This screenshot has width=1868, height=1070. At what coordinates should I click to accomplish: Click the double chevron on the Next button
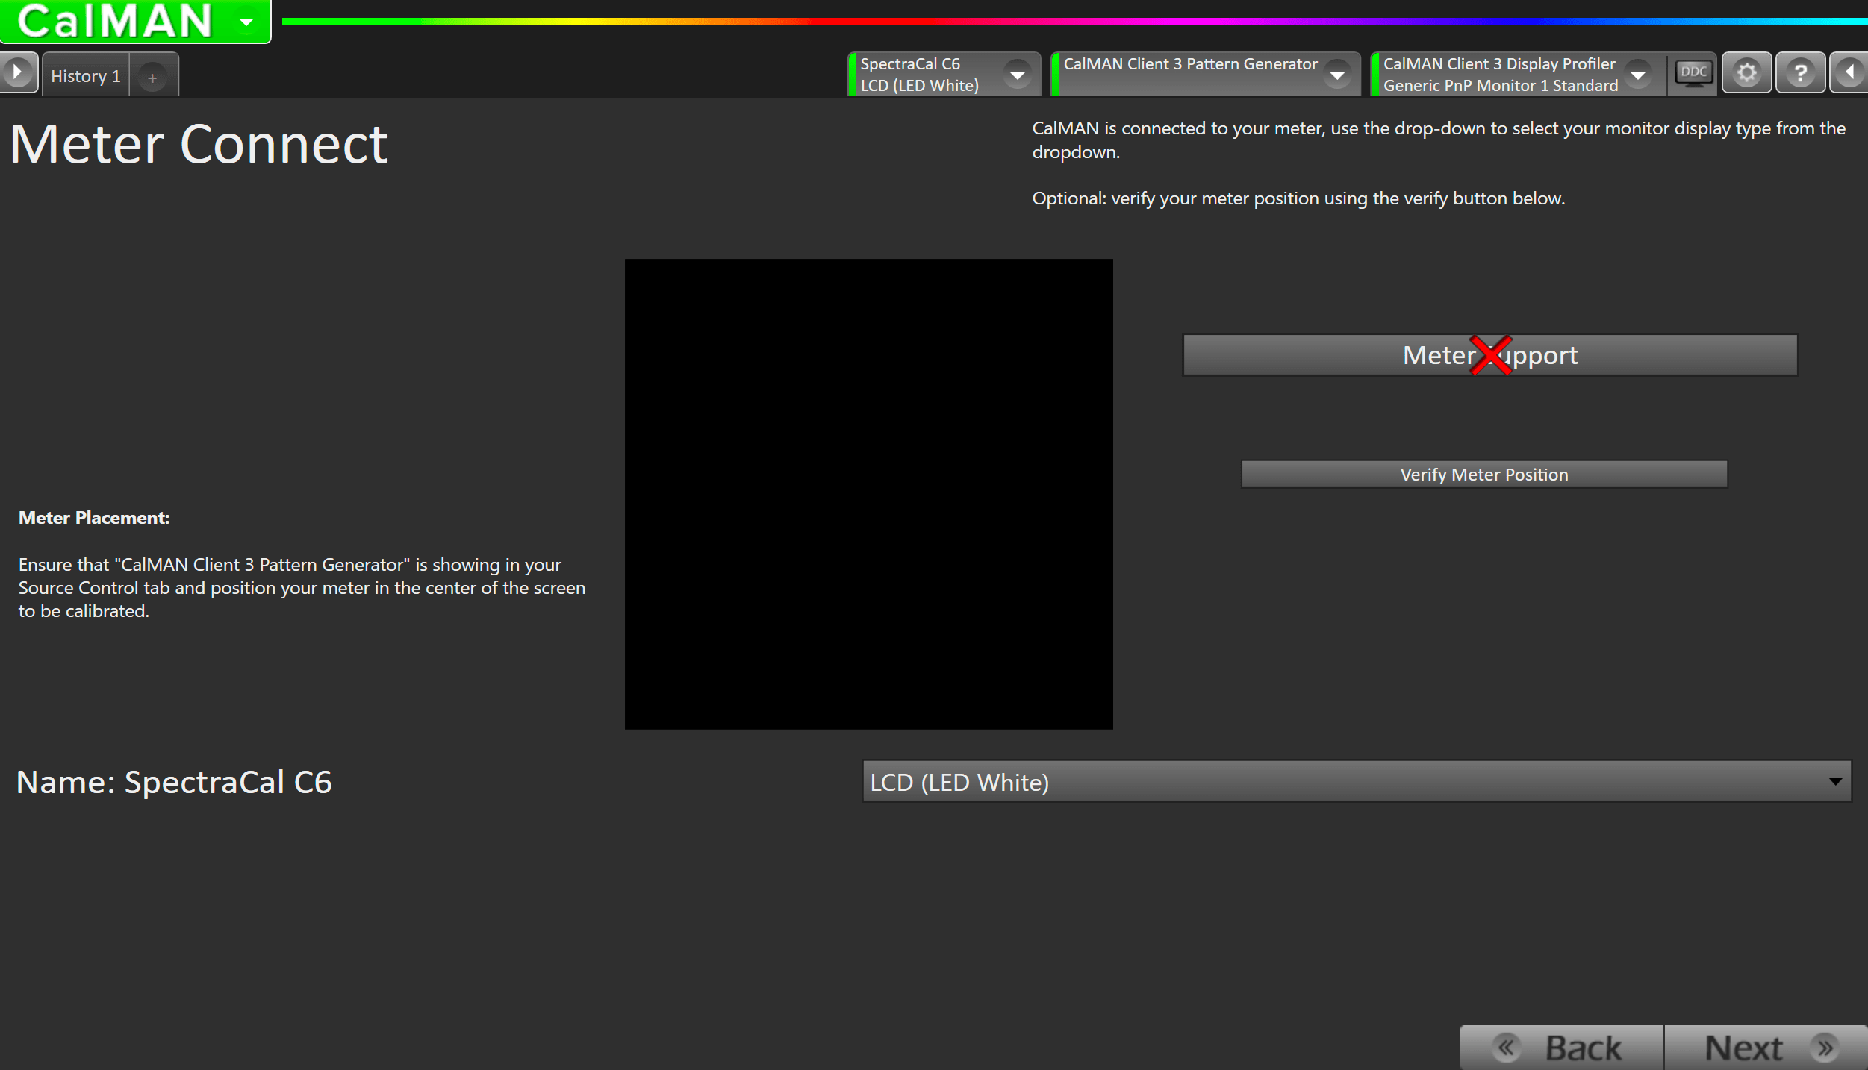pos(1825,1048)
